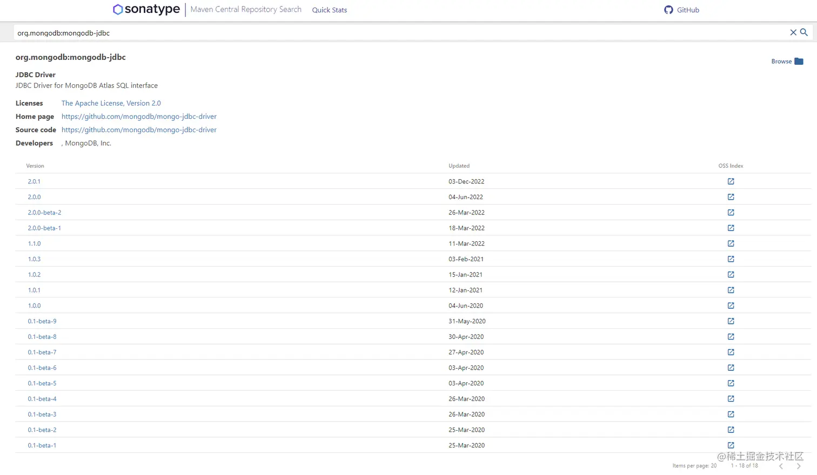
Task: Open OSS Index for version 1.0.0
Action: pos(731,306)
